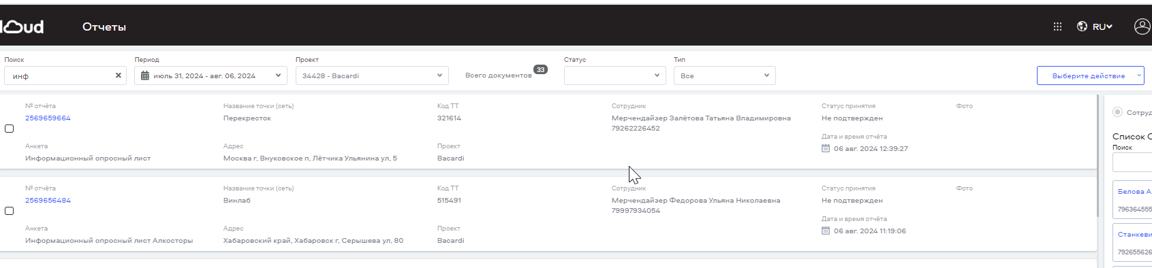The width and height of the screenshot is (1152, 268).
Task: Click text Винлаб
Action: click(x=237, y=200)
